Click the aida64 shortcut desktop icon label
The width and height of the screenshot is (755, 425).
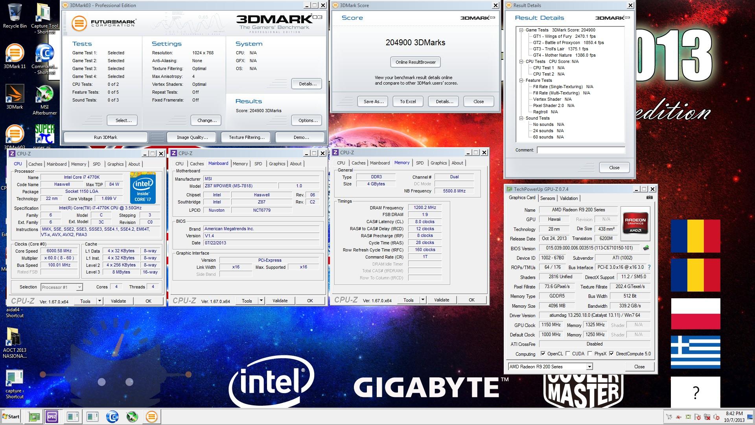(x=15, y=312)
